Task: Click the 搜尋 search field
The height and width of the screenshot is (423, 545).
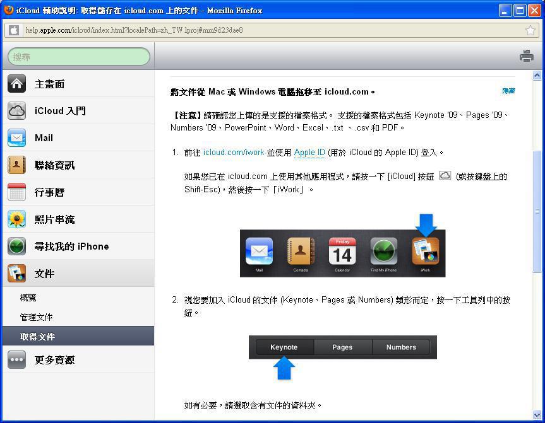Action: (x=79, y=57)
